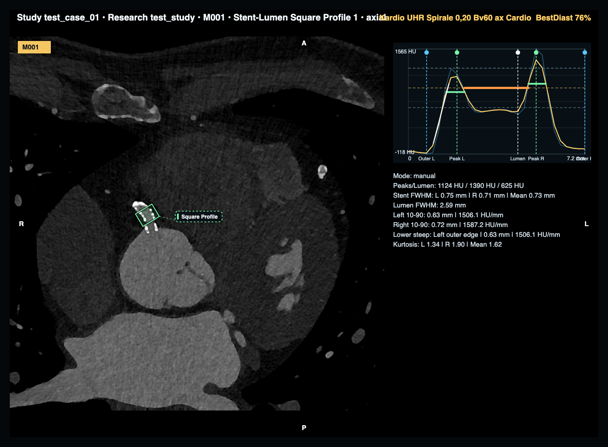Screen dimensions: 608x447
Task: Click the Left 10-90 measurement line
Action: click(x=448, y=215)
